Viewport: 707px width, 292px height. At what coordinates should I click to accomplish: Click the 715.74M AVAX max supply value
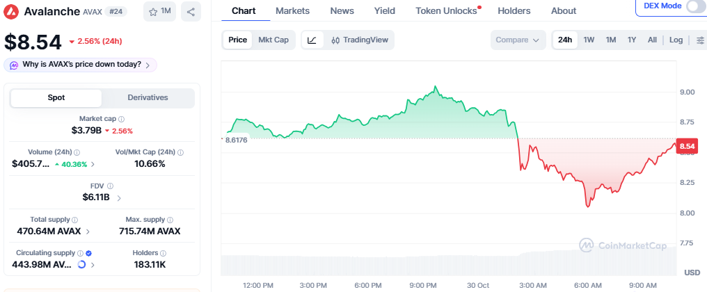(x=150, y=232)
